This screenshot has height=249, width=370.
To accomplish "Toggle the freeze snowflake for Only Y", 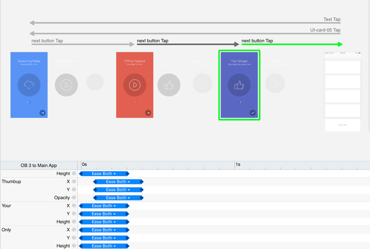I will 74,238.
